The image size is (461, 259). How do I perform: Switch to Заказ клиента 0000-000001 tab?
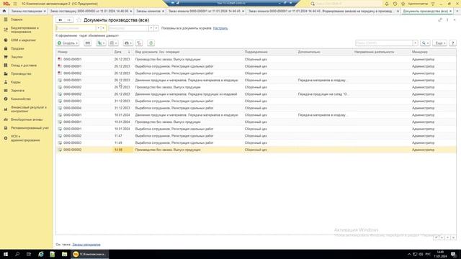click(x=204, y=12)
